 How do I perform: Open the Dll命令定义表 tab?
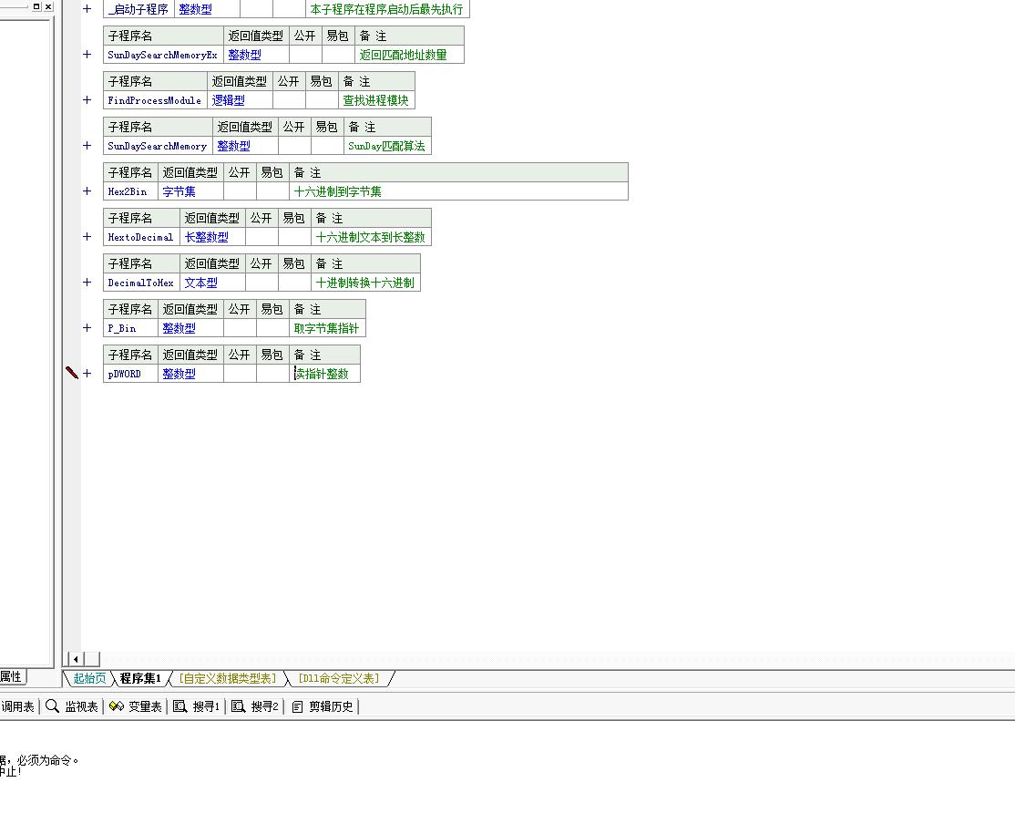[x=340, y=678]
